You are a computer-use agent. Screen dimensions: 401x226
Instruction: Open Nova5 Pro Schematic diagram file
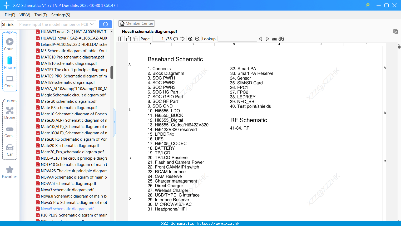pos(71,202)
